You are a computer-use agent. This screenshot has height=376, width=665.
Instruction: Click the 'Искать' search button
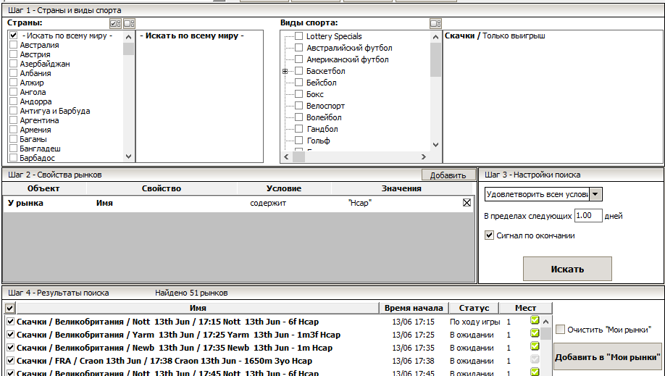click(567, 269)
